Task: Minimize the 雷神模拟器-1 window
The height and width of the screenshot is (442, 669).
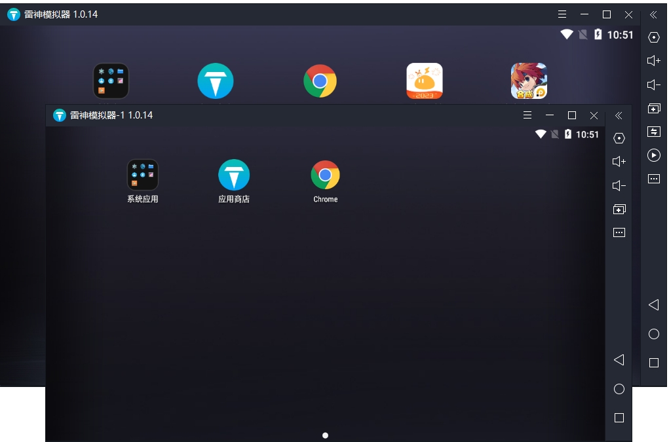Action: click(x=550, y=115)
